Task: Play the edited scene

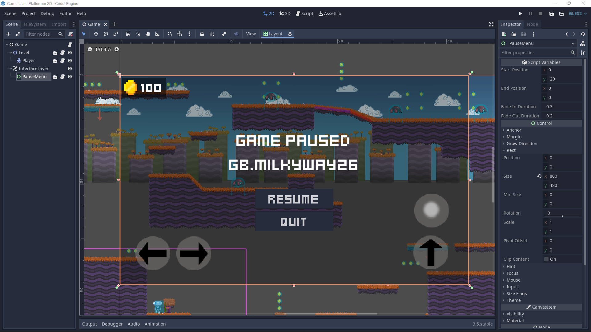Action: (552, 14)
